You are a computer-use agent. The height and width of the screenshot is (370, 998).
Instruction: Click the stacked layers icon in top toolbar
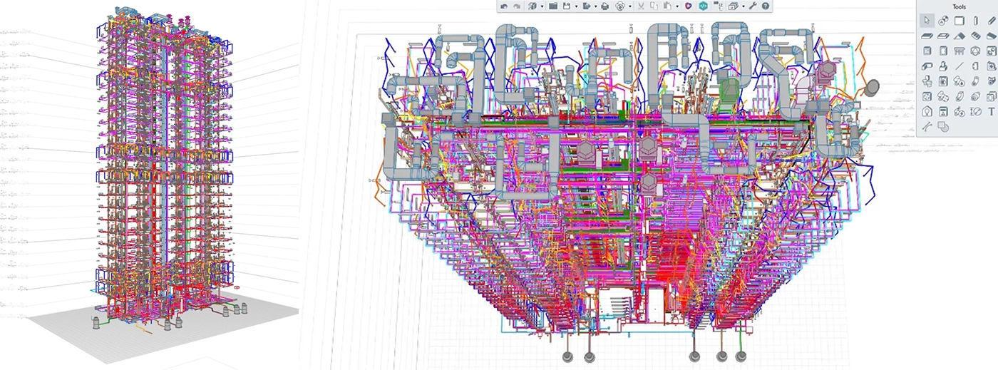tap(732, 6)
